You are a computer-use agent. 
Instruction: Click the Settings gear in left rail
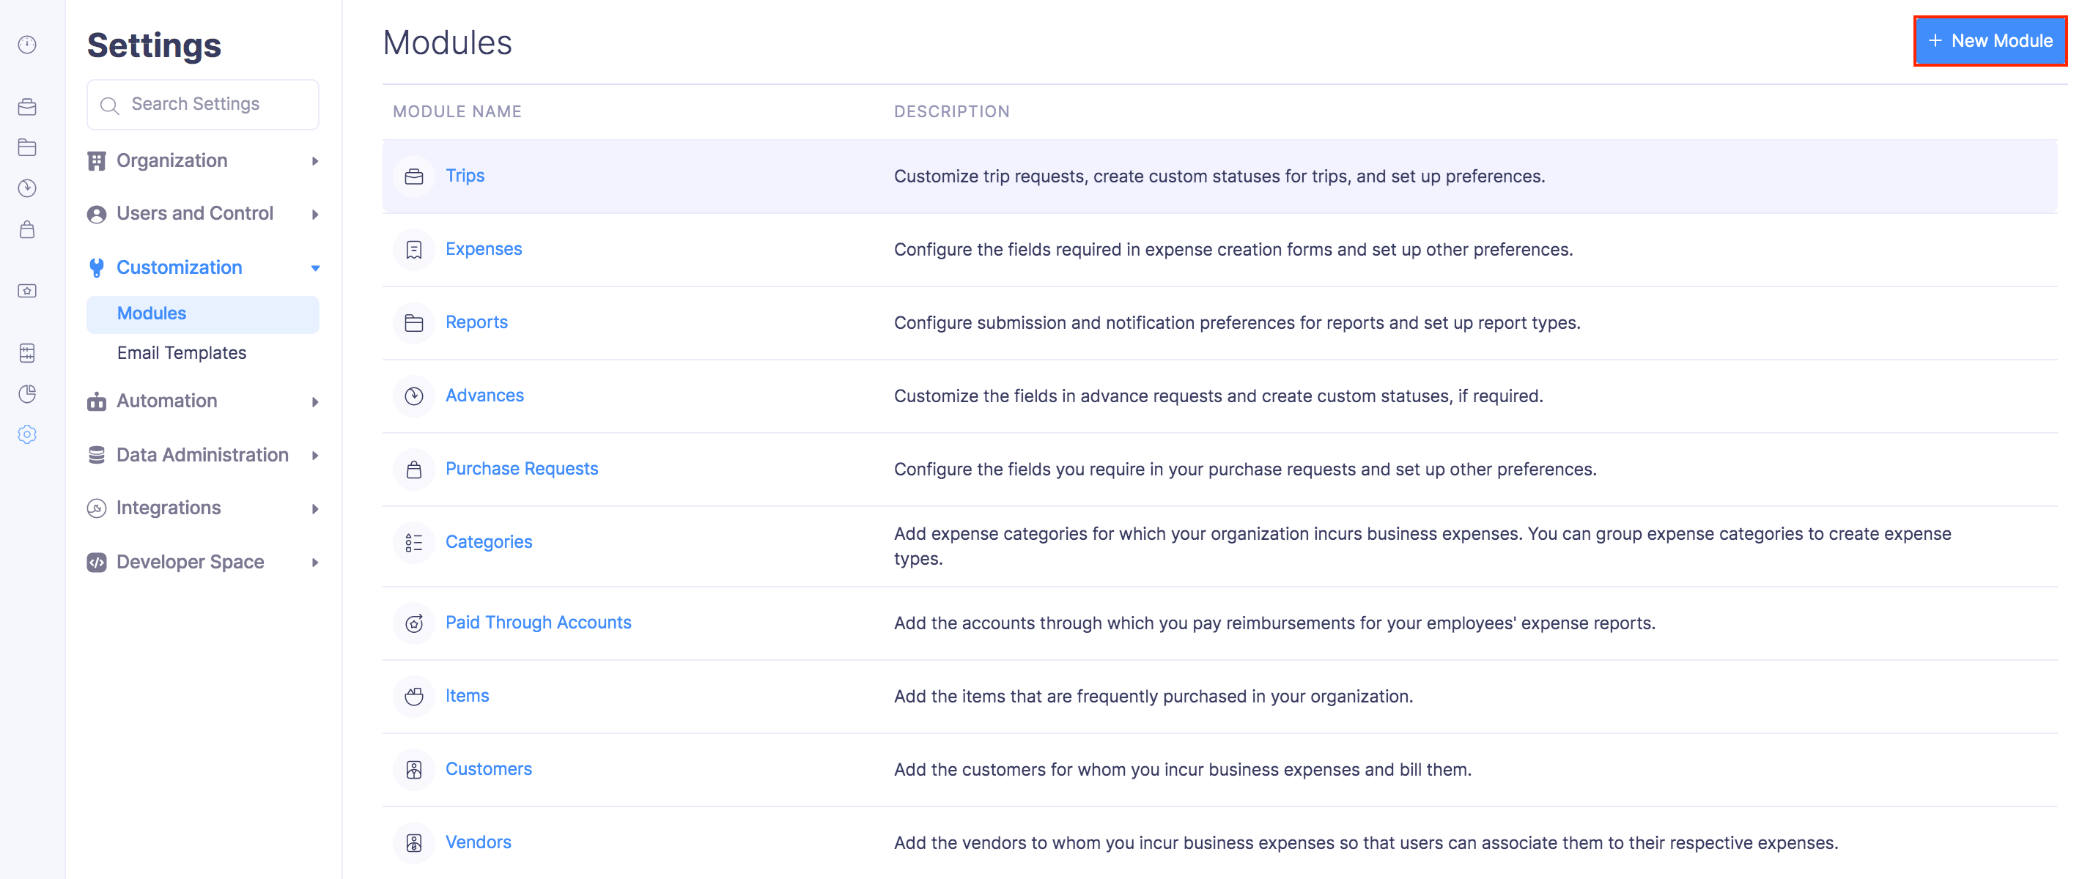point(27,434)
